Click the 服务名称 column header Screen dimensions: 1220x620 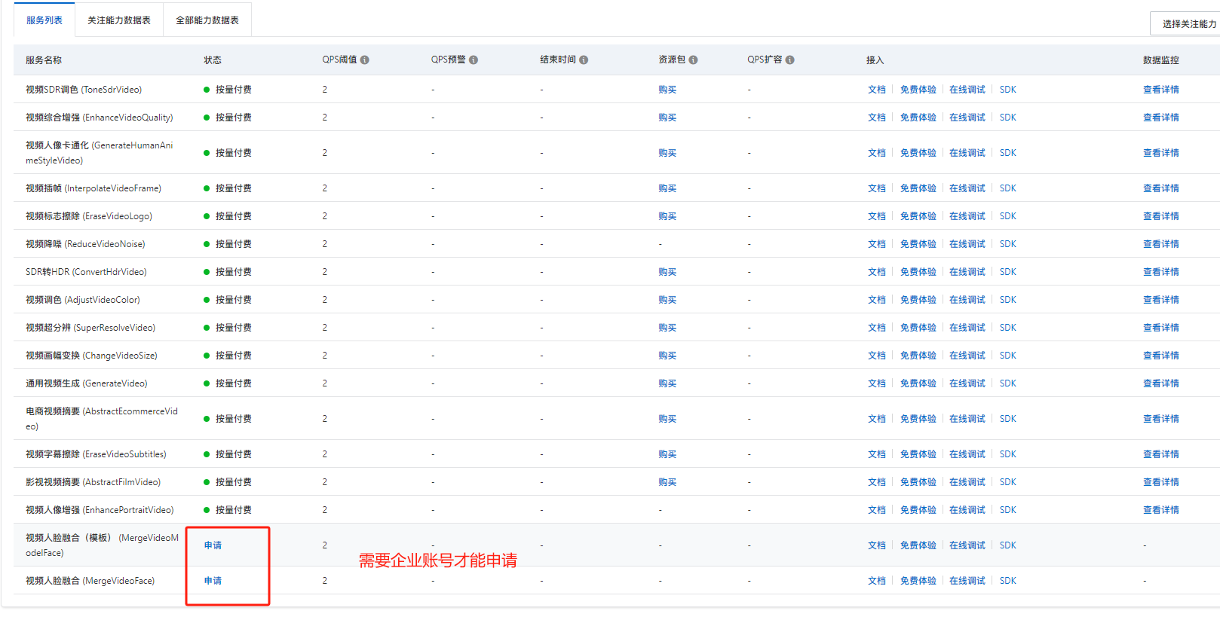pyautogui.click(x=44, y=60)
